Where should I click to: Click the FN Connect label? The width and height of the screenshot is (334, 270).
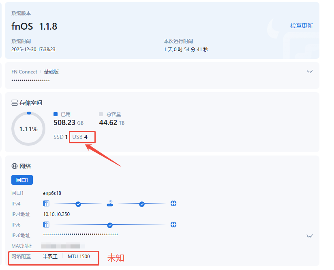(24, 72)
